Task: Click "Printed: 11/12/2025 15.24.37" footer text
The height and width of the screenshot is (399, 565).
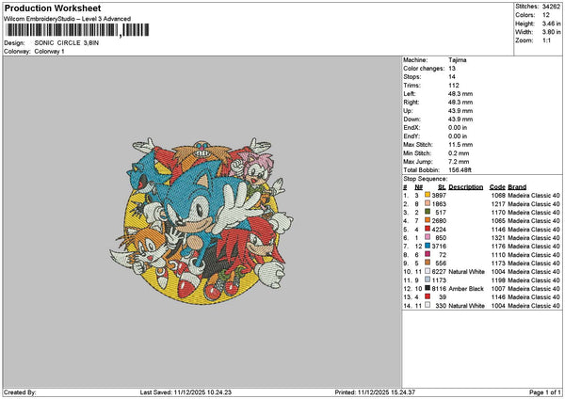Action: tap(375, 392)
